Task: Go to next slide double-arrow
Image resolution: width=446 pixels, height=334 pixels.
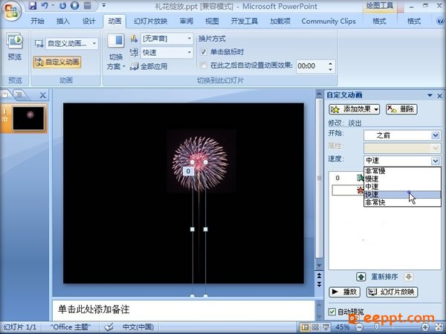Action: pos(319,284)
